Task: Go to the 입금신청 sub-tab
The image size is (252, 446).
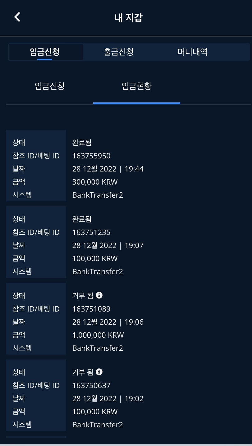Action: coord(50,86)
